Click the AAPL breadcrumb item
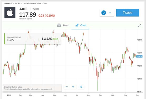This screenshot has height=99, width=146. click(46, 3)
